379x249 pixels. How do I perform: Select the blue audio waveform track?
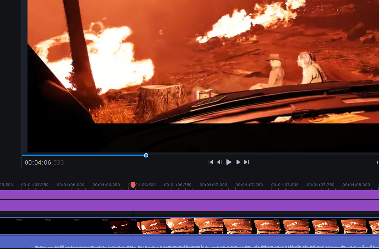coord(189,242)
